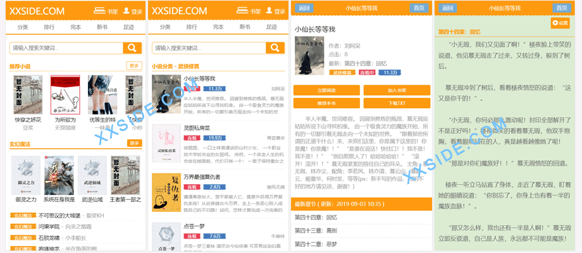This screenshot has height=253, width=582.
Task: Tap 返回 on the book detail screen
Action: pyautogui.click(x=304, y=8)
